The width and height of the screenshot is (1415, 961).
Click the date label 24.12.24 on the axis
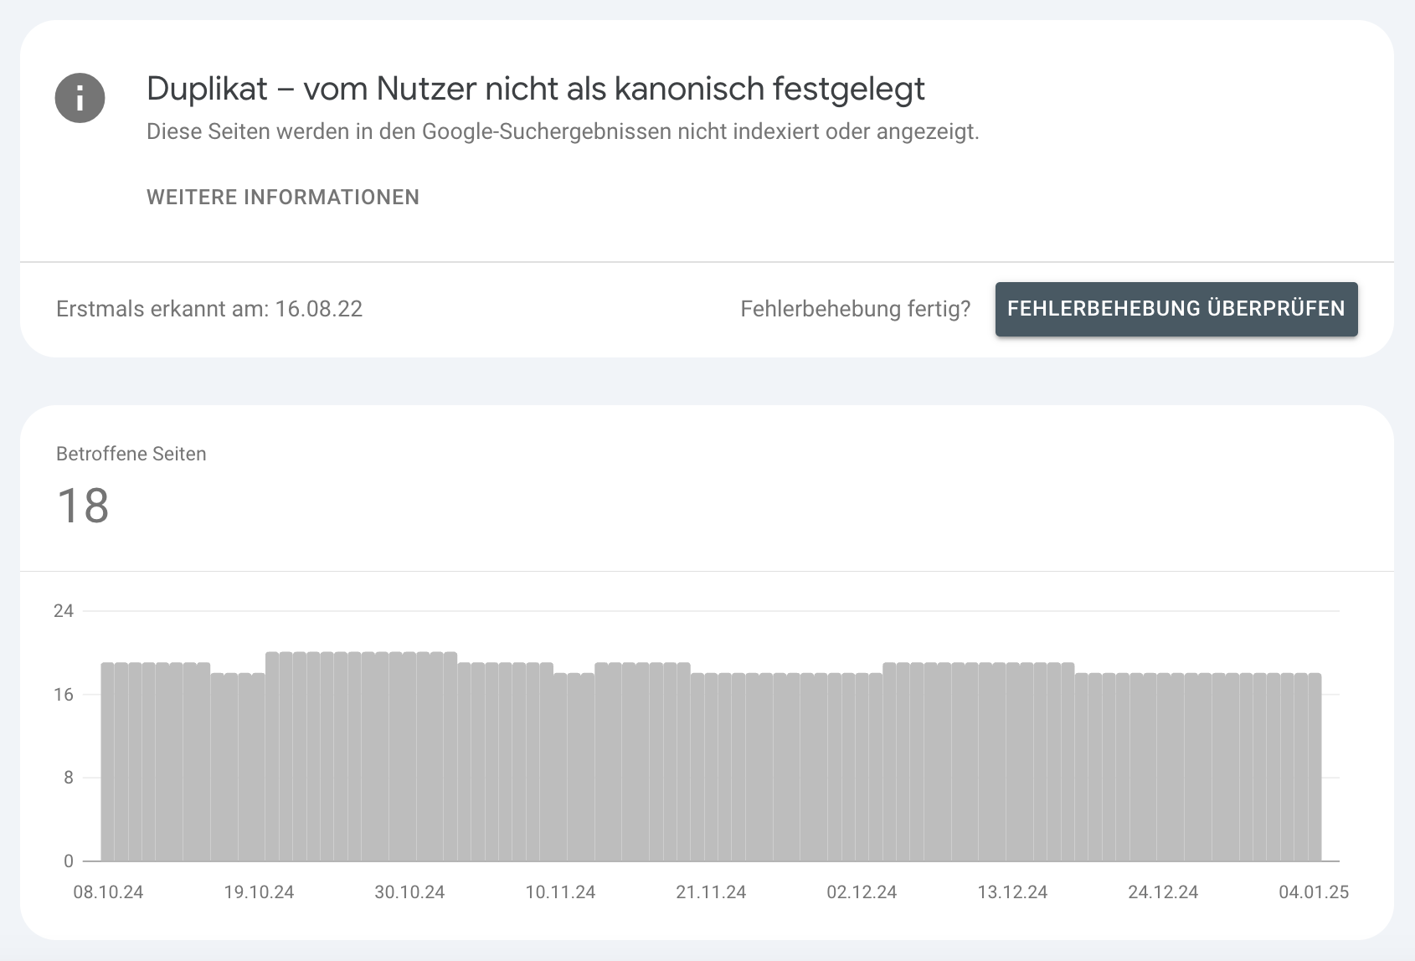[1164, 892]
